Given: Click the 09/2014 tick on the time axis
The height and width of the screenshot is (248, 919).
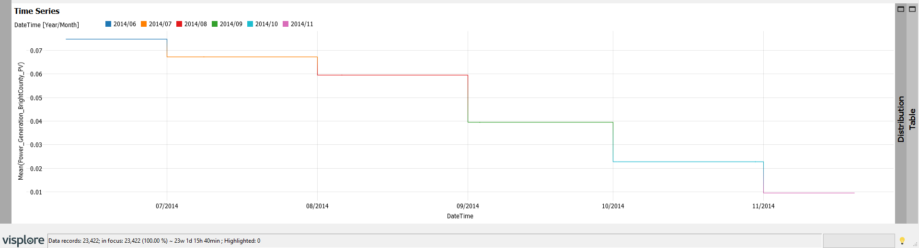Looking at the screenshot, I should [468, 206].
